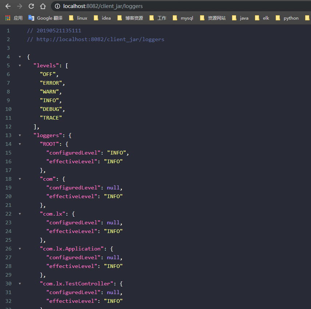Open the linux bookmarks folder
The width and height of the screenshot is (311, 309).
pyautogui.click(x=78, y=18)
